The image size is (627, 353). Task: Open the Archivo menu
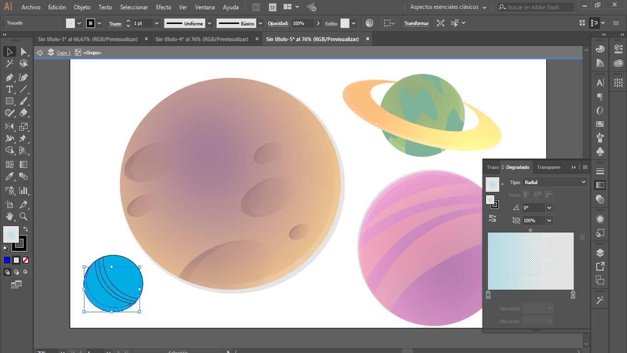point(31,7)
